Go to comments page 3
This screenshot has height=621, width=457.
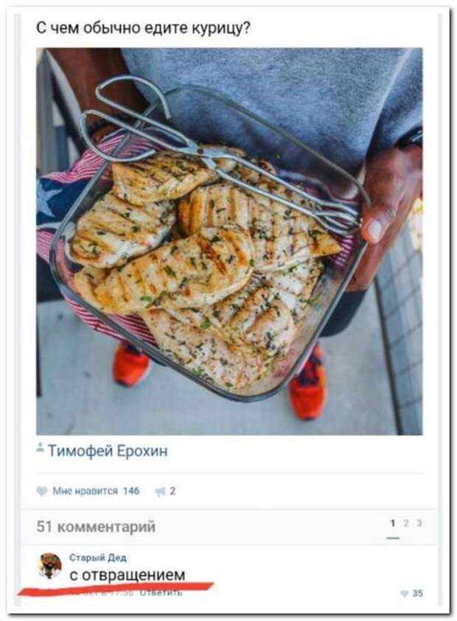(419, 524)
